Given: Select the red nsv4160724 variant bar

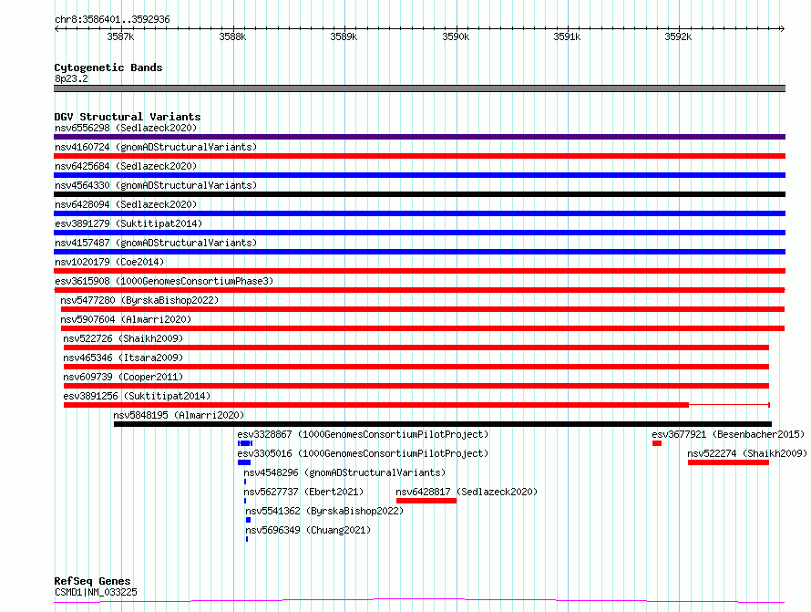Looking at the screenshot, I should 419,156.
